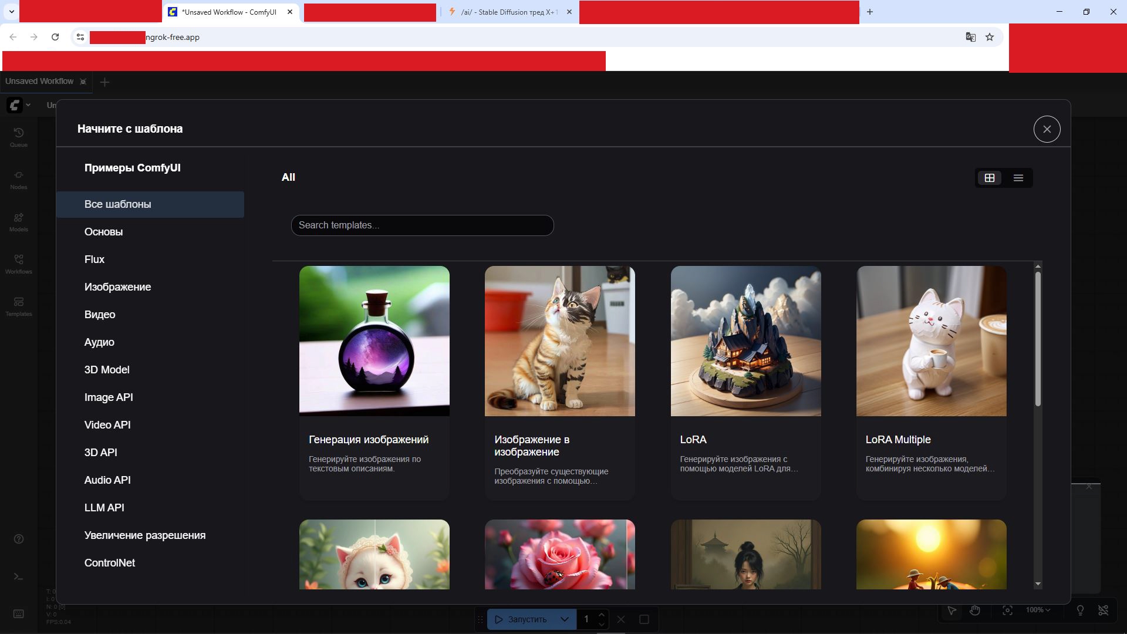The width and height of the screenshot is (1127, 634).
Task: Click the Search templates input field
Action: [x=422, y=225]
